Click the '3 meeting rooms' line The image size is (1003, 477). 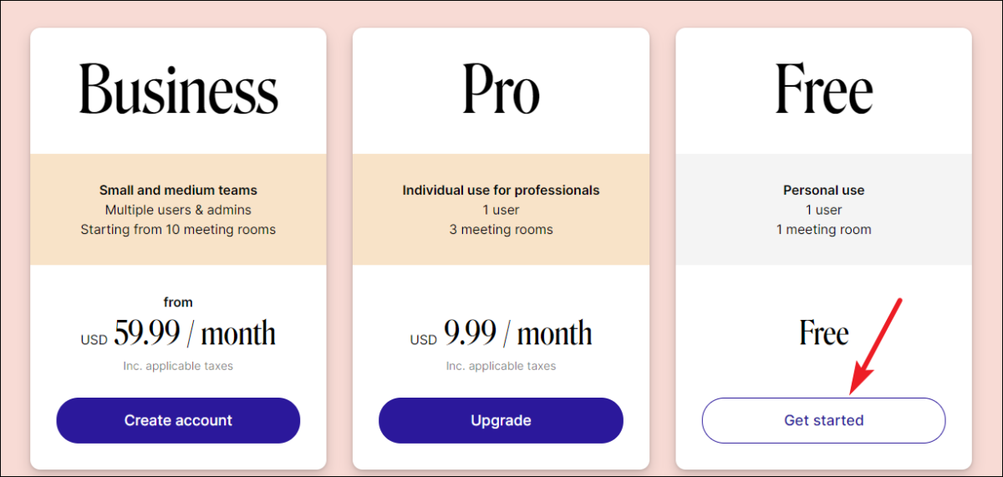tap(501, 229)
